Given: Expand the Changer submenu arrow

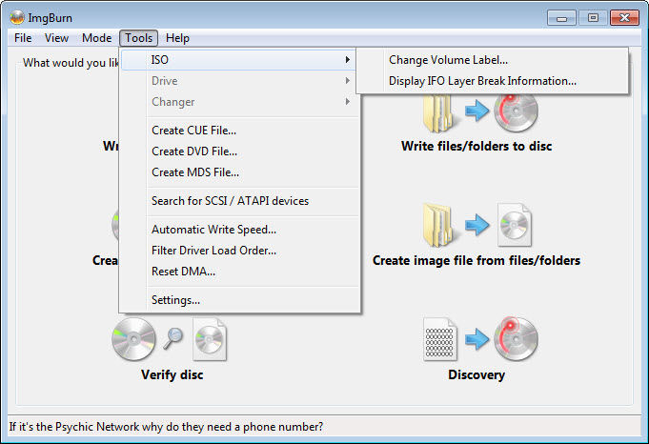Looking at the screenshot, I should click(x=348, y=102).
